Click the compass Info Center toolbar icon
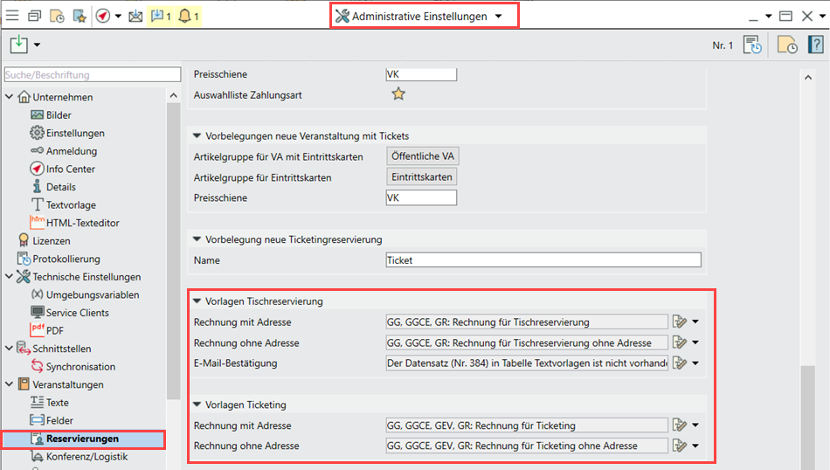830x470 pixels. (x=103, y=16)
